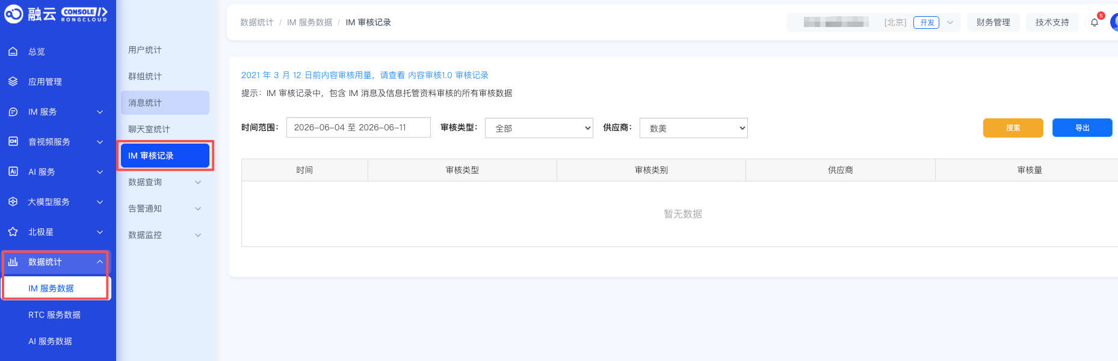The image size is (1118, 361).
Task: Open 财务管理
Action: coord(993,22)
